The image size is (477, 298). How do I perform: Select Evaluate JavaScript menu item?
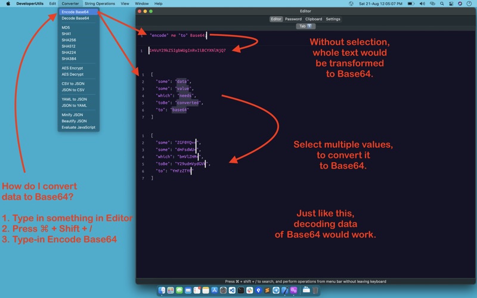click(x=79, y=127)
